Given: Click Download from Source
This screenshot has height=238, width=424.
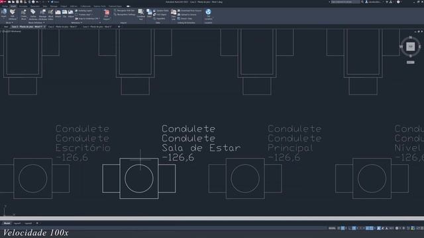Looking at the screenshot, I should [189, 11].
